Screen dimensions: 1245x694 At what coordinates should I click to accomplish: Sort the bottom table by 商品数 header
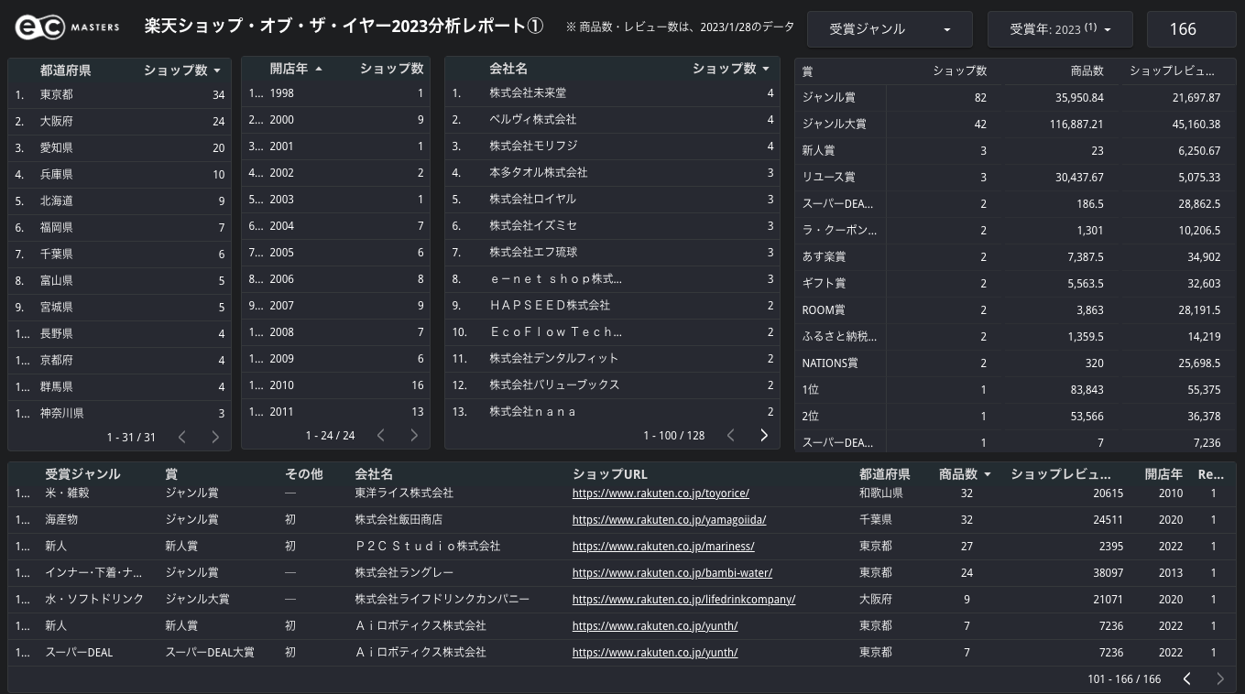pos(964,474)
